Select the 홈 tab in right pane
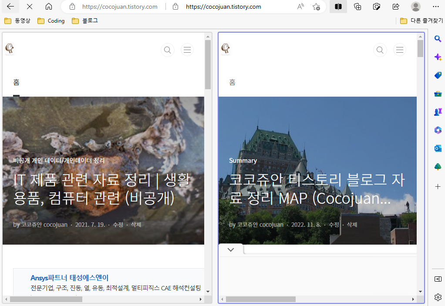This screenshot has height=306, width=445. (232, 82)
